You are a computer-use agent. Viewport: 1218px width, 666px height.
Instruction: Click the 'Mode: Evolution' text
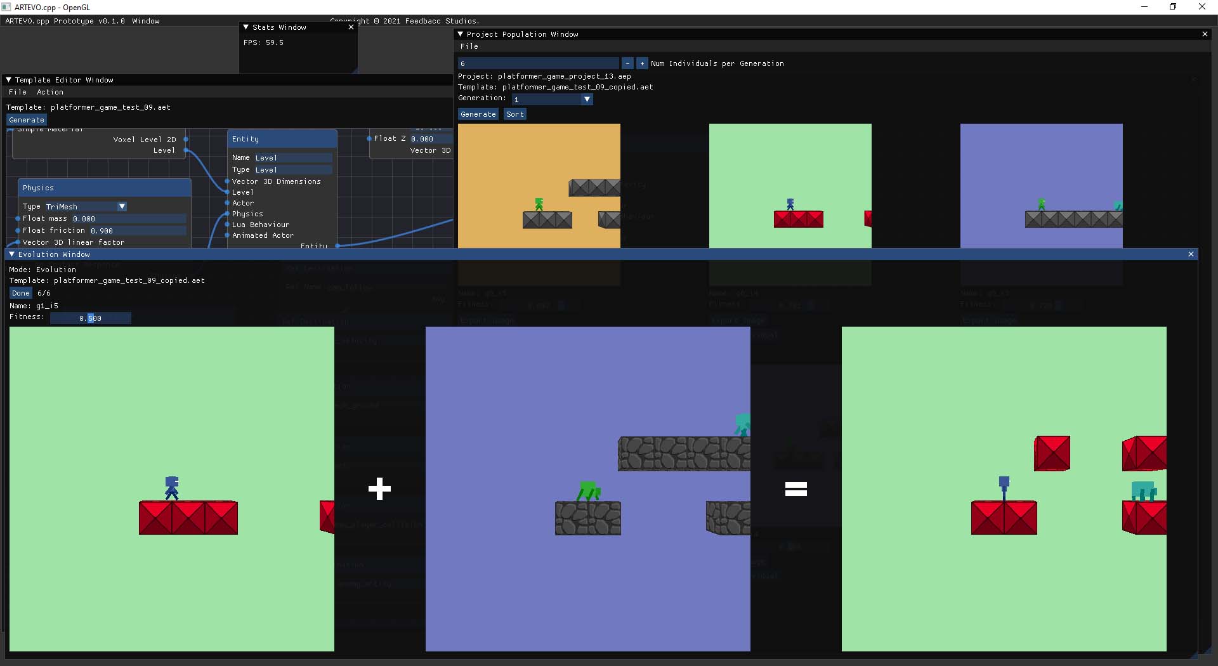coord(43,270)
